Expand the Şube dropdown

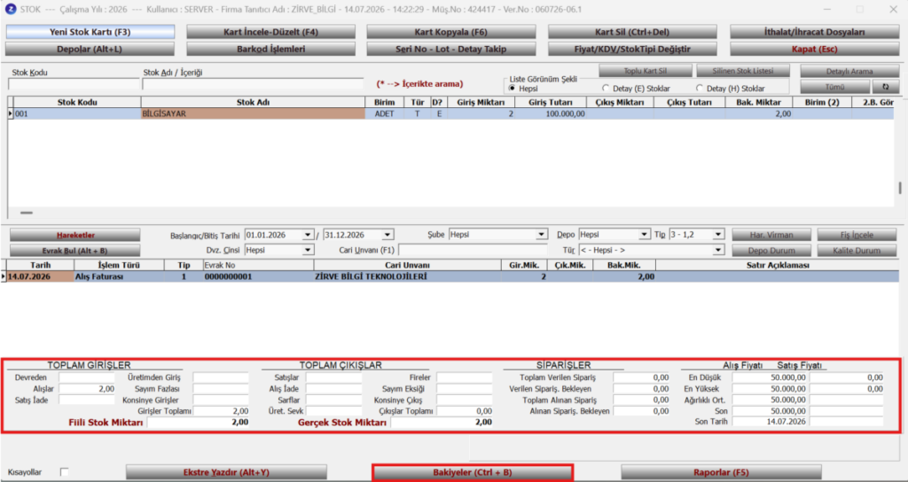pos(542,235)
